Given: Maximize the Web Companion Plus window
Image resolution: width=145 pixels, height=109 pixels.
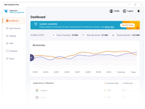Looking at the screenshot, I should tap(135, 5).
